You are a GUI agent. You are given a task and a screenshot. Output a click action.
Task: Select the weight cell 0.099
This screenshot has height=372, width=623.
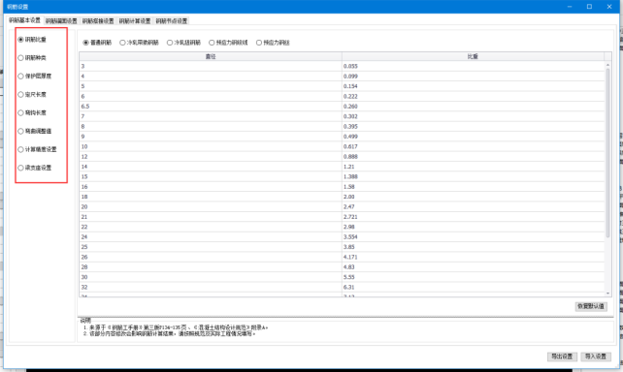473,77
